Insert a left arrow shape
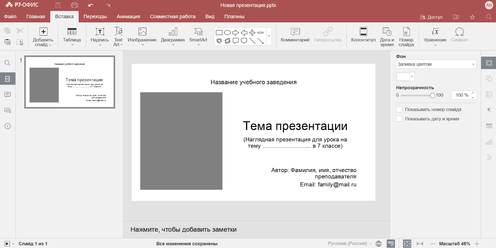 click(x=244, y=33)
